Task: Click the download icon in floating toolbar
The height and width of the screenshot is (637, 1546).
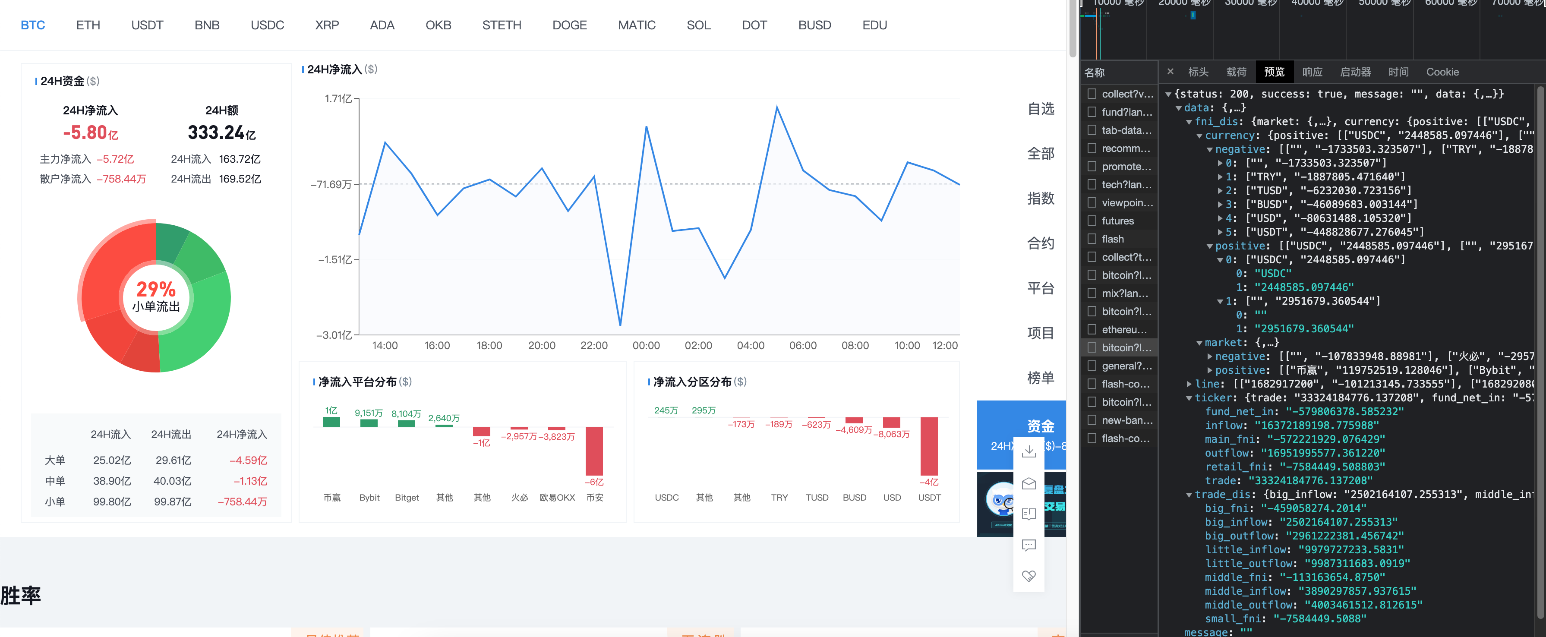Action: point(1029,451)
